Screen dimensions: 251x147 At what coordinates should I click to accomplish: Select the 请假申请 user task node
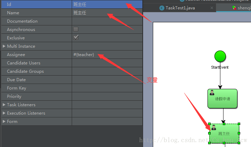pos(222,99)
